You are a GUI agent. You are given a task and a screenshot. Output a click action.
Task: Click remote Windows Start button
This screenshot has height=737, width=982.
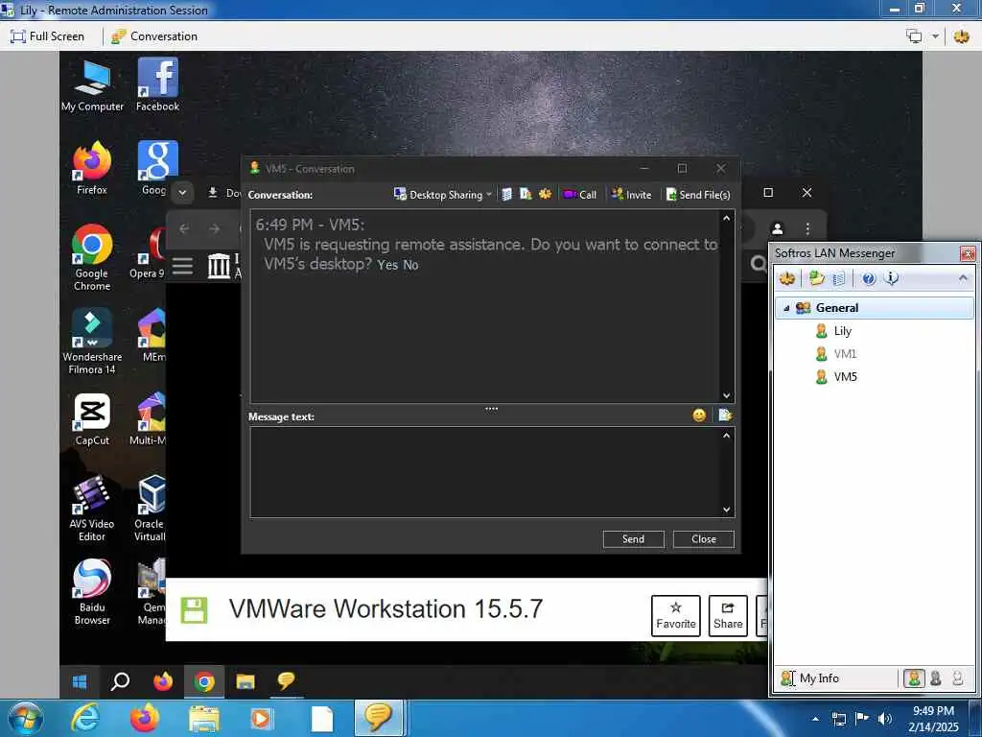[x=80, y=681]
